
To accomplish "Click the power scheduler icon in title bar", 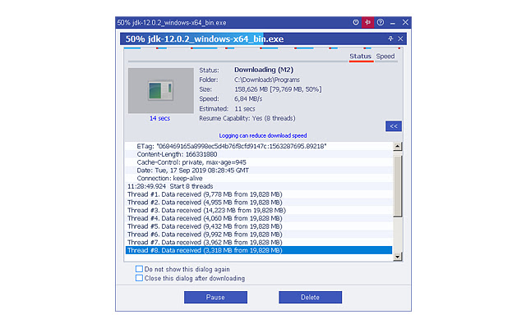I will 356,22.
